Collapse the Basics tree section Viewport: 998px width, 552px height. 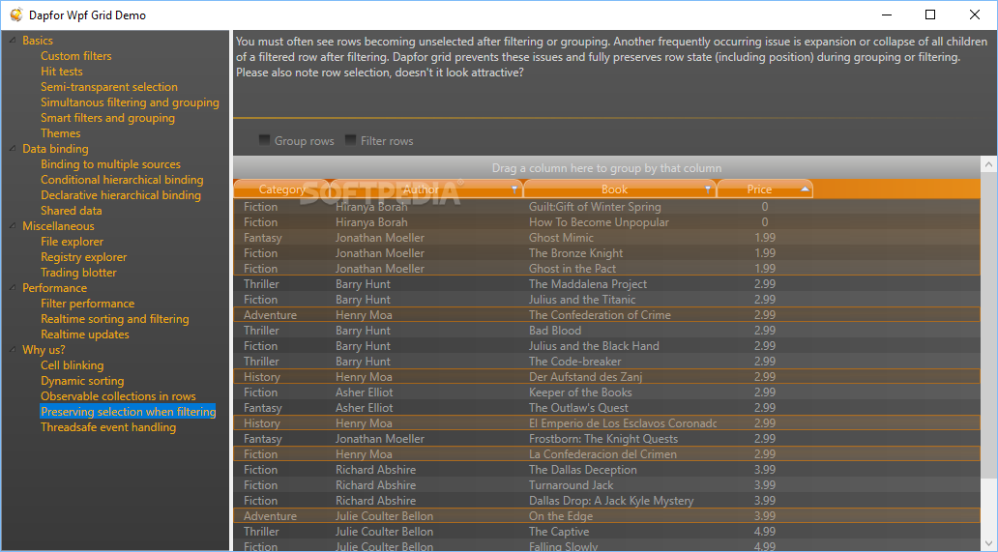tap(13, 40)
